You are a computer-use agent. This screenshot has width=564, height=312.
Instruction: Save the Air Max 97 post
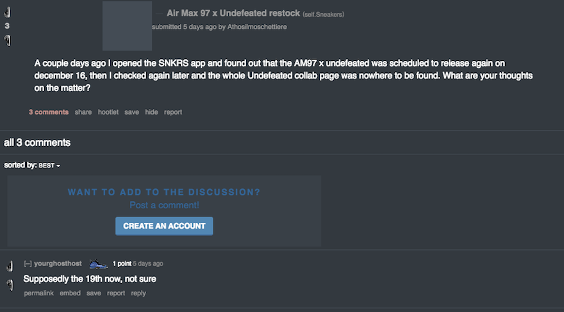131,112
